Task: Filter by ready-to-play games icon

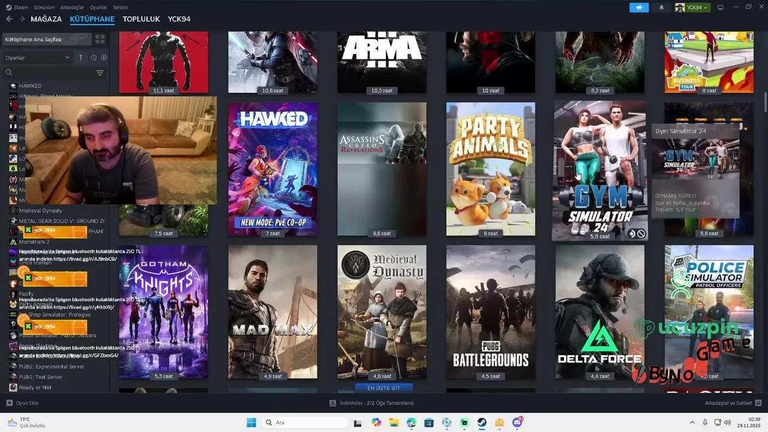Action: coord(104,58)
